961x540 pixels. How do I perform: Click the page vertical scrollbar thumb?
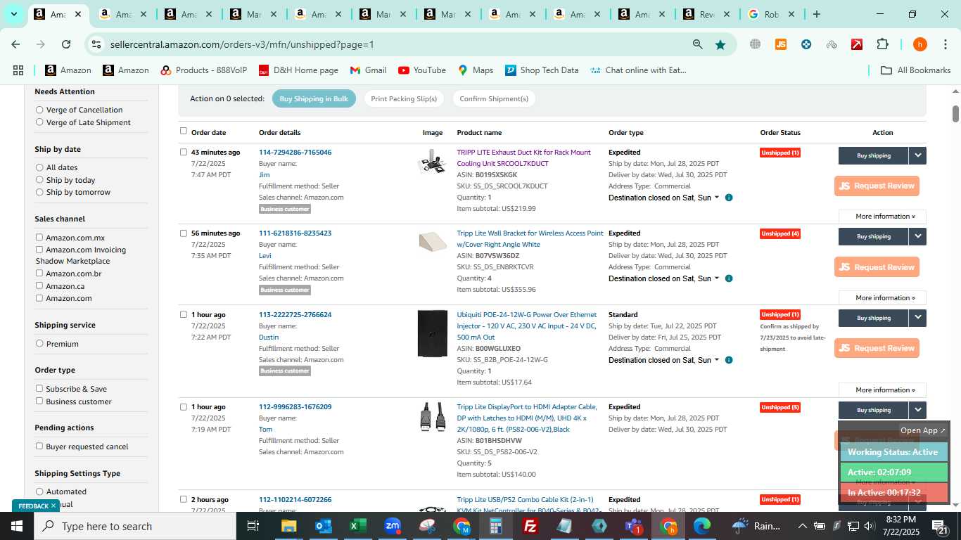pos(956,113)
